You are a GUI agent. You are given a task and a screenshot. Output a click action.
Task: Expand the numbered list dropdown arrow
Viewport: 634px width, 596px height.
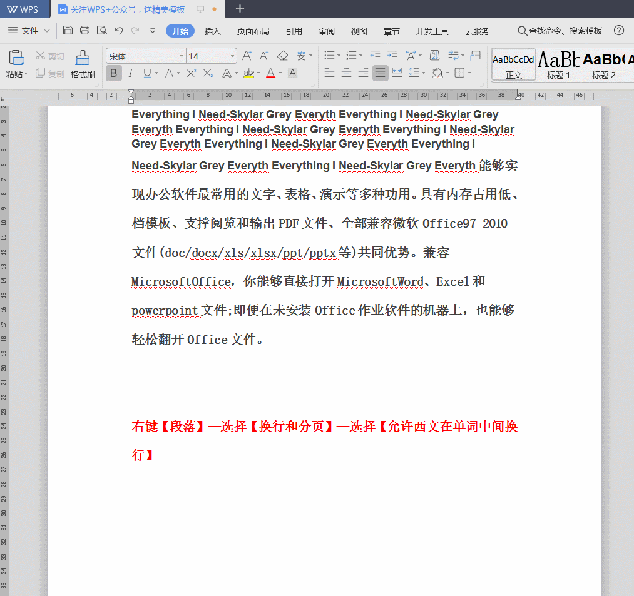coord(360,56)
